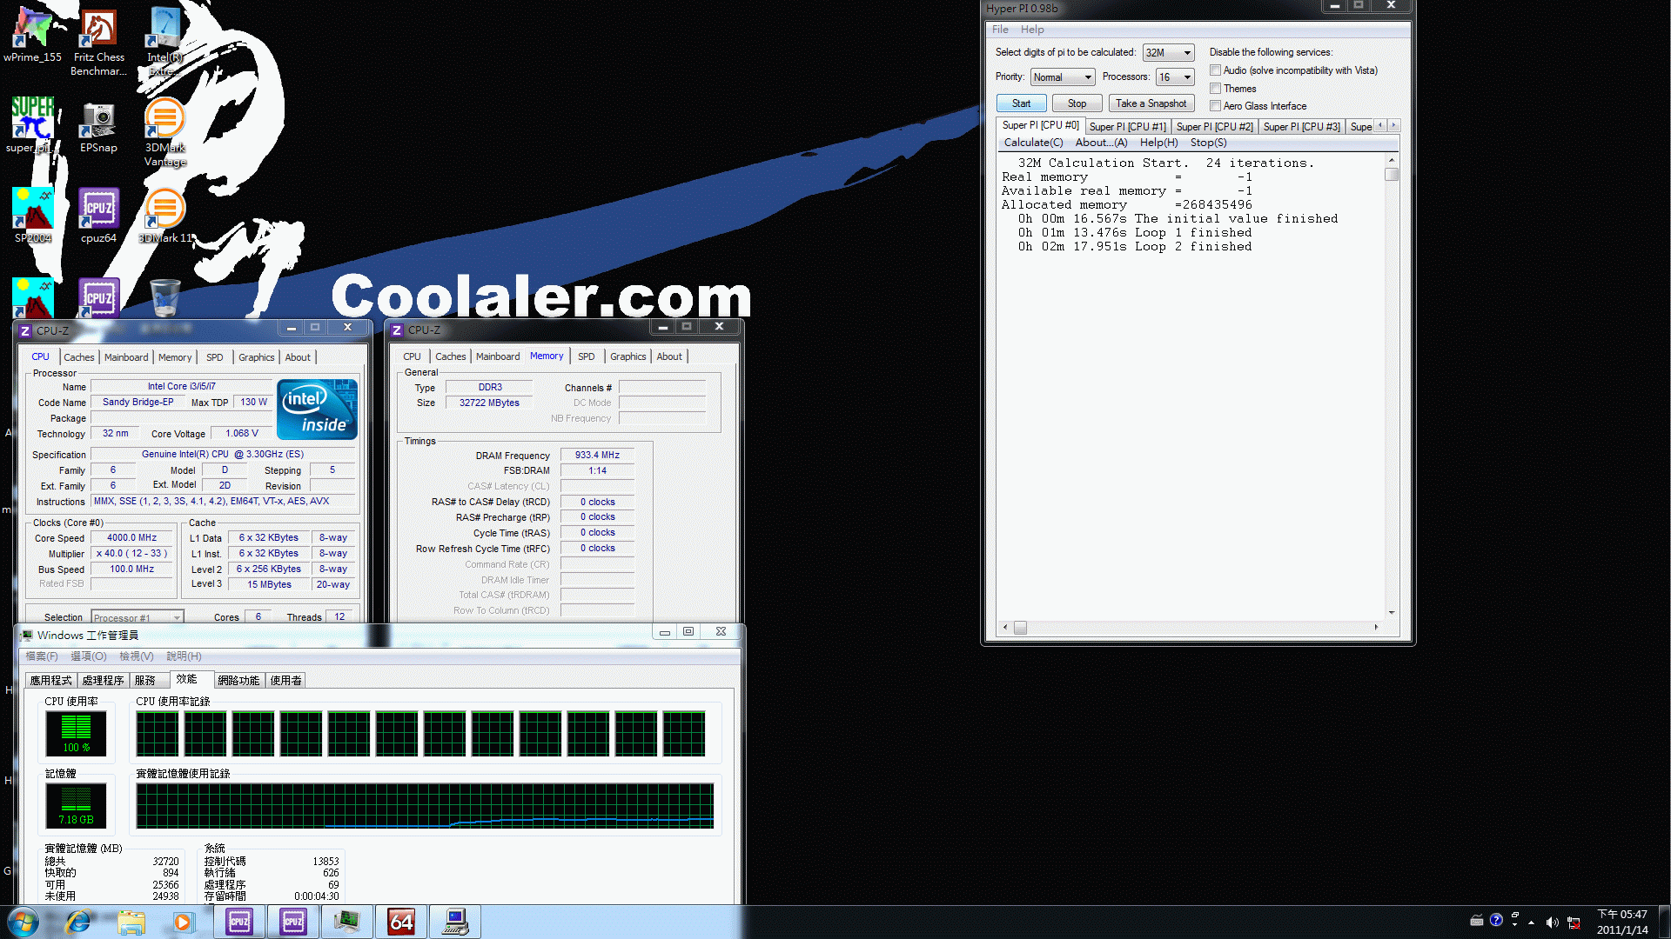Launch Internet Explorer from taskbar
Viewport: 1671px width, 939px height.
tap(78, 922)
